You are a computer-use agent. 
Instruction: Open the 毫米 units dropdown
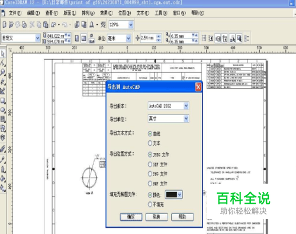pyautogui.click(x=128, y=39)
